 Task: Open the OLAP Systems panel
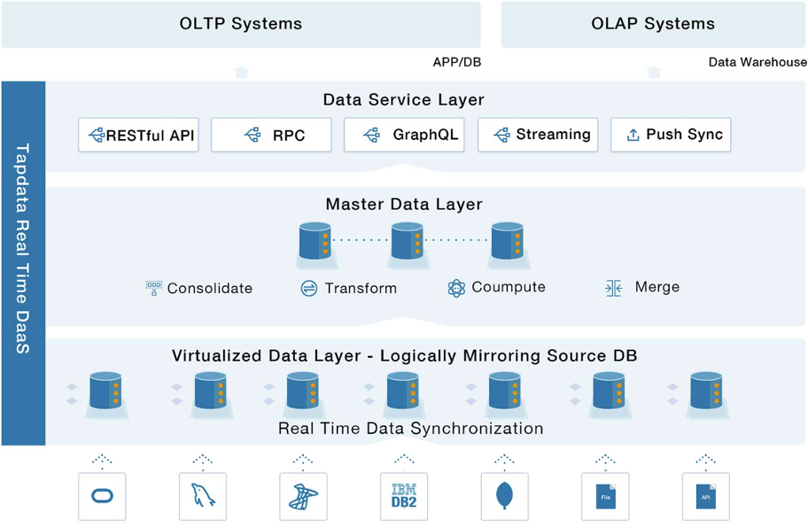[653, 24]
